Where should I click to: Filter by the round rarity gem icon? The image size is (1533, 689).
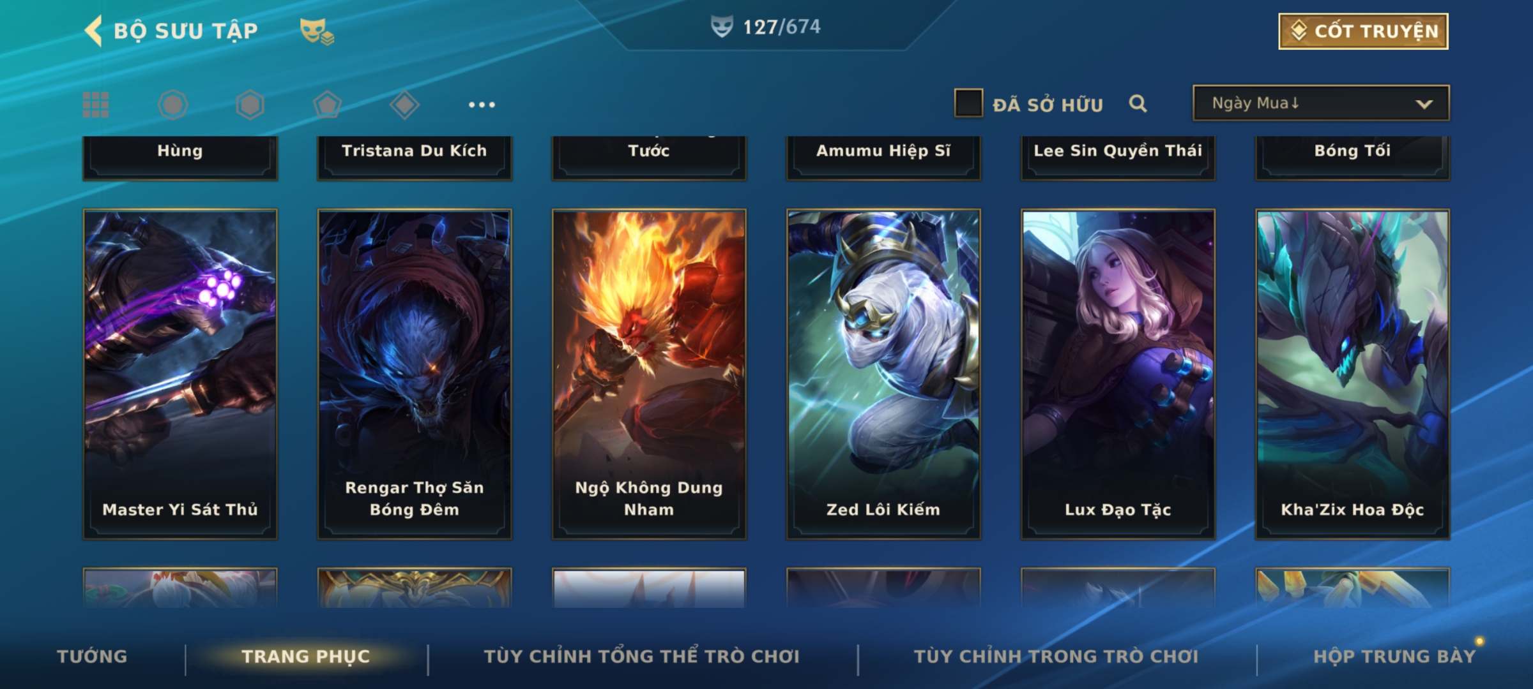(x=172, y=105)
